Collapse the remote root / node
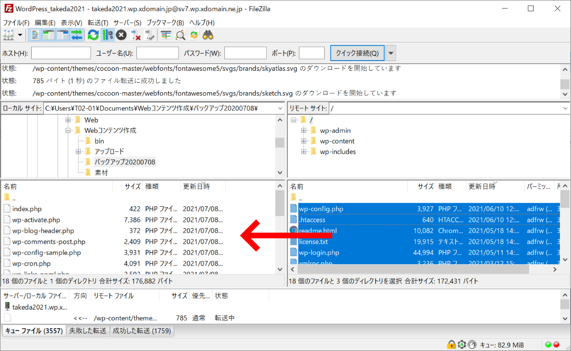 [x=294, y=120]
